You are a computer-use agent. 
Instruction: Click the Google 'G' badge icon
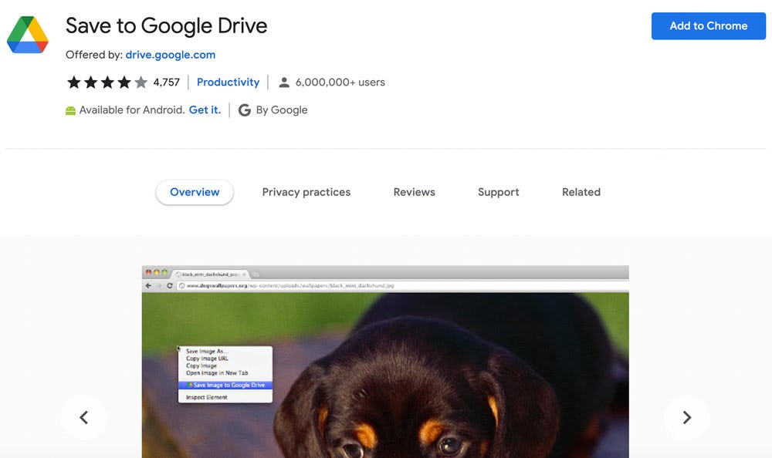pos(245,109)
